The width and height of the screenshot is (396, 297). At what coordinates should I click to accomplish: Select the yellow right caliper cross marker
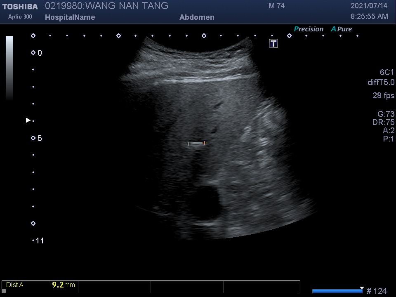tap(204, 143)
